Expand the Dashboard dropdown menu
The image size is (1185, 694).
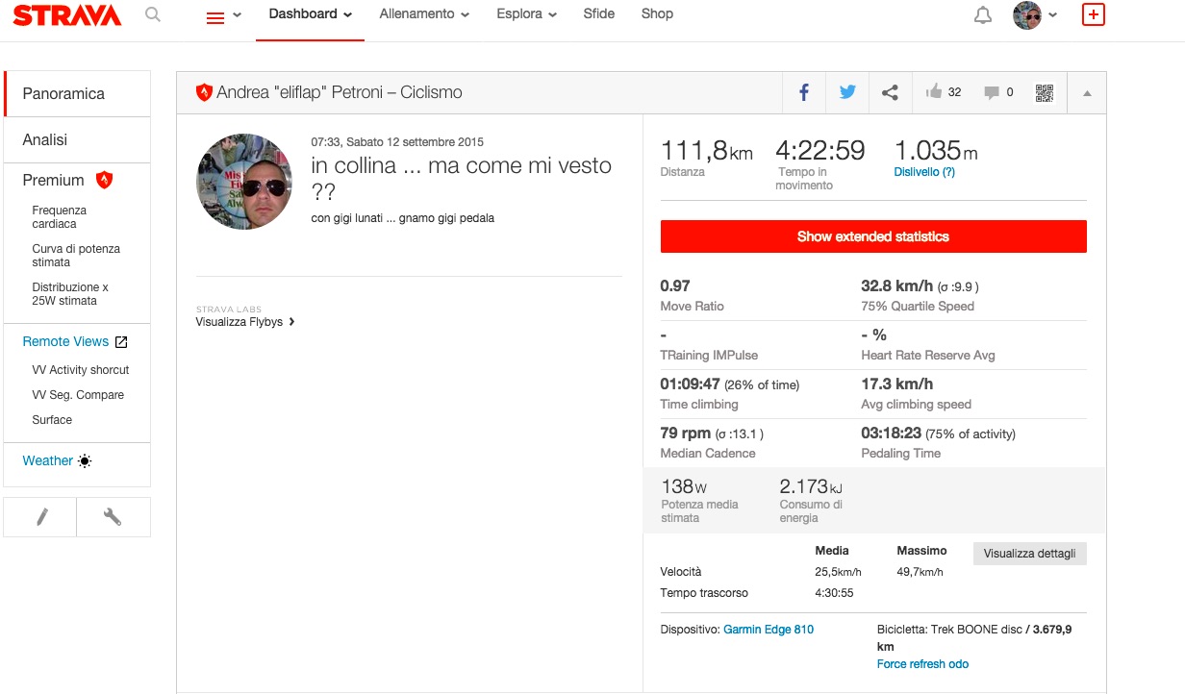point(310,14)
